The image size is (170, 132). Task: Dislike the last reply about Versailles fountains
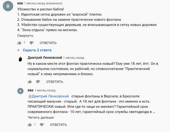pos(42,125)
